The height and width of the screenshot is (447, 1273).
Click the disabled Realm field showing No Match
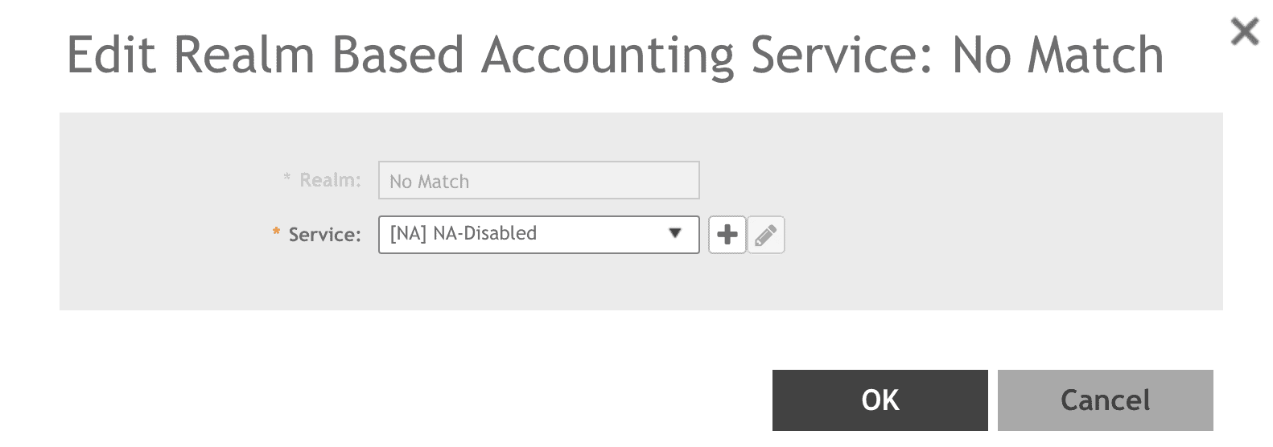(538, 180)
